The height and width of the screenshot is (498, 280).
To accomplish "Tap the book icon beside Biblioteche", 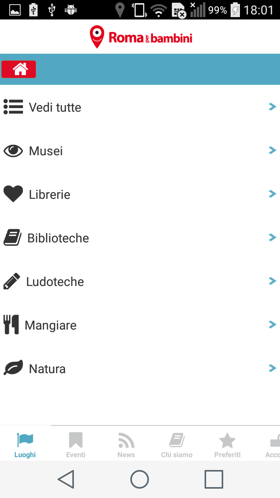I will [13, 238].
